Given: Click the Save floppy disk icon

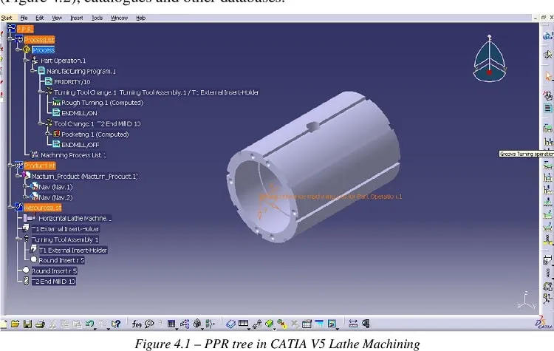Looking at the screenshot, I should tap(27, 324).
